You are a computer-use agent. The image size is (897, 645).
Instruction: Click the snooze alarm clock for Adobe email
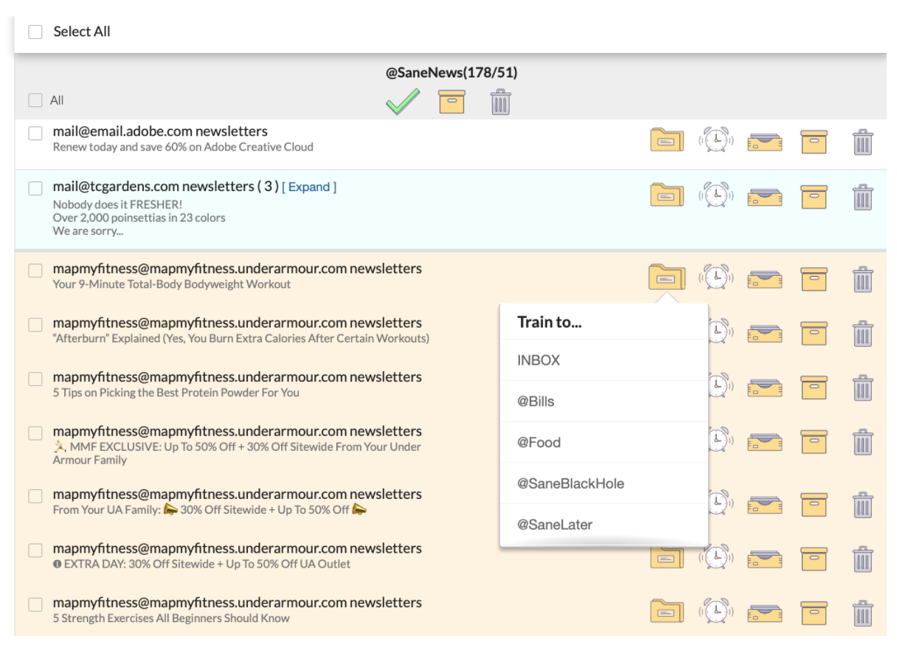[x=716, y=139]
